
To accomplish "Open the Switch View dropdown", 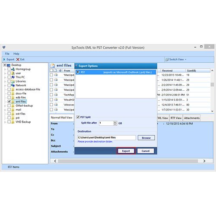I will tap(186, 60).
